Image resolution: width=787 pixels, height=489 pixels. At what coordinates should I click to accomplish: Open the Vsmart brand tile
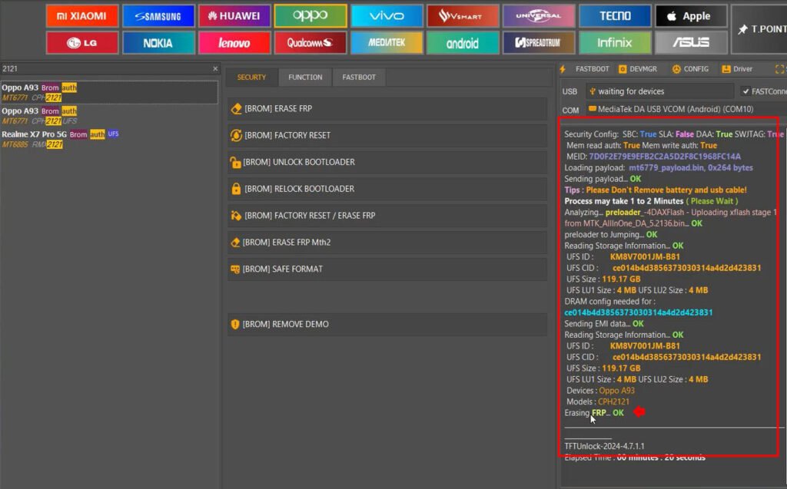(x=463, y=16)
